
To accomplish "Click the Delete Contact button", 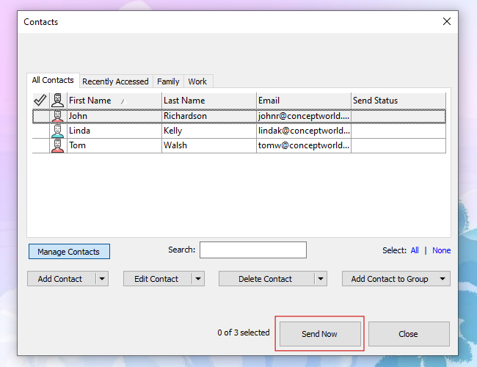I will (x=266, y=279).
